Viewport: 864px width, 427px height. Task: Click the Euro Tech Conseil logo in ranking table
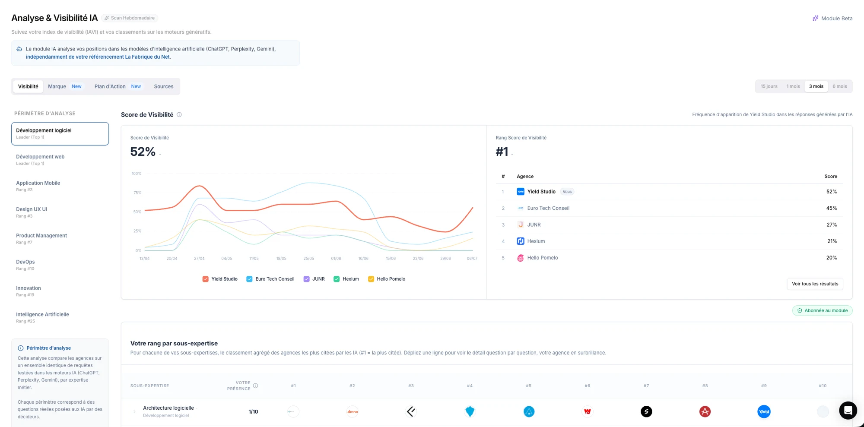point(521,208)
